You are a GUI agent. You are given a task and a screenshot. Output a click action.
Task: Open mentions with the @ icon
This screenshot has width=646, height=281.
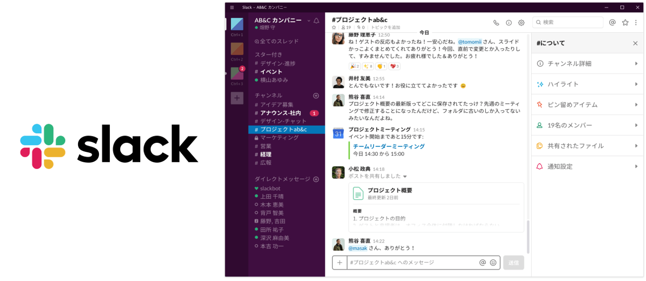coord(612,22)
